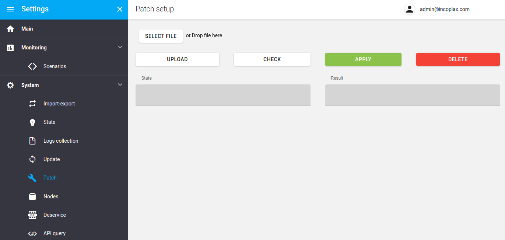Click the System gear icon

[x=10, y=85]
